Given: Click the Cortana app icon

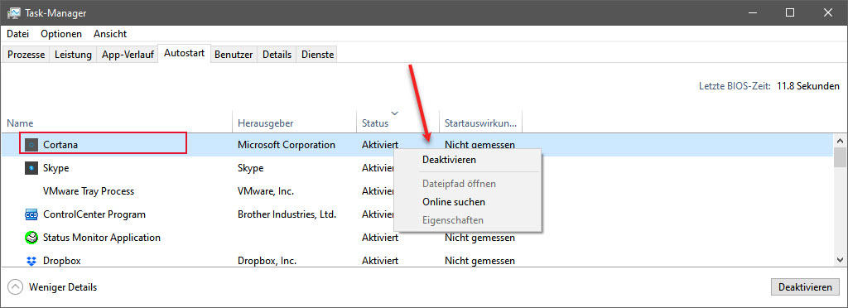Looking at the screenshot, I should (32, 145).
